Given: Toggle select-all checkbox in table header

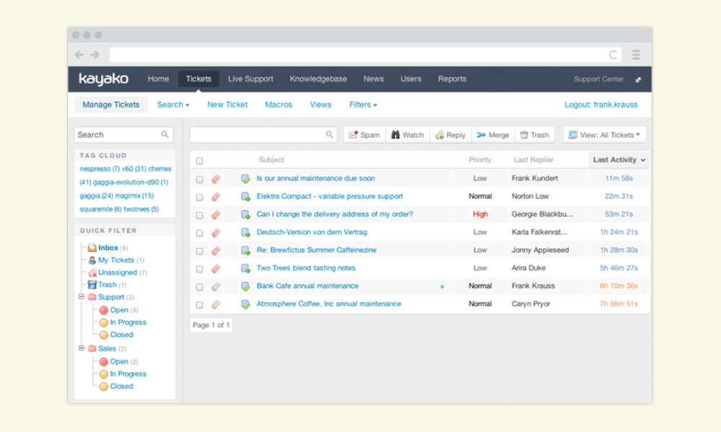Looking at the screenshot, I should point(200,161).
